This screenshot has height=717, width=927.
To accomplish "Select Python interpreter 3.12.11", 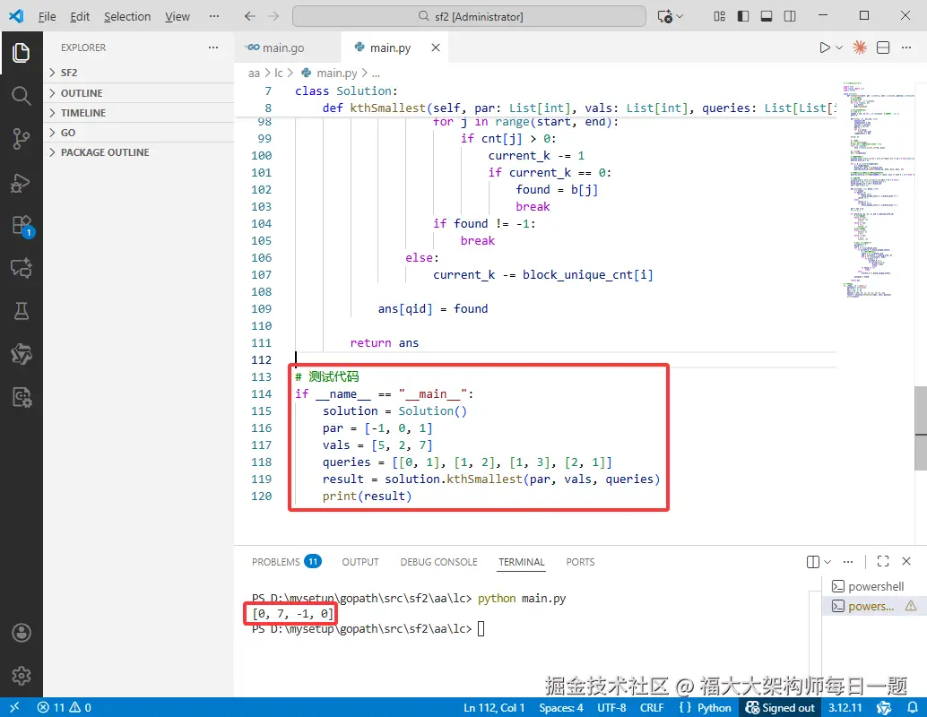I will coord(845,707).
